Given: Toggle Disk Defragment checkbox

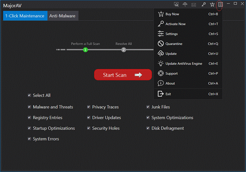Looking at the screenshot, I should (148, 128).
